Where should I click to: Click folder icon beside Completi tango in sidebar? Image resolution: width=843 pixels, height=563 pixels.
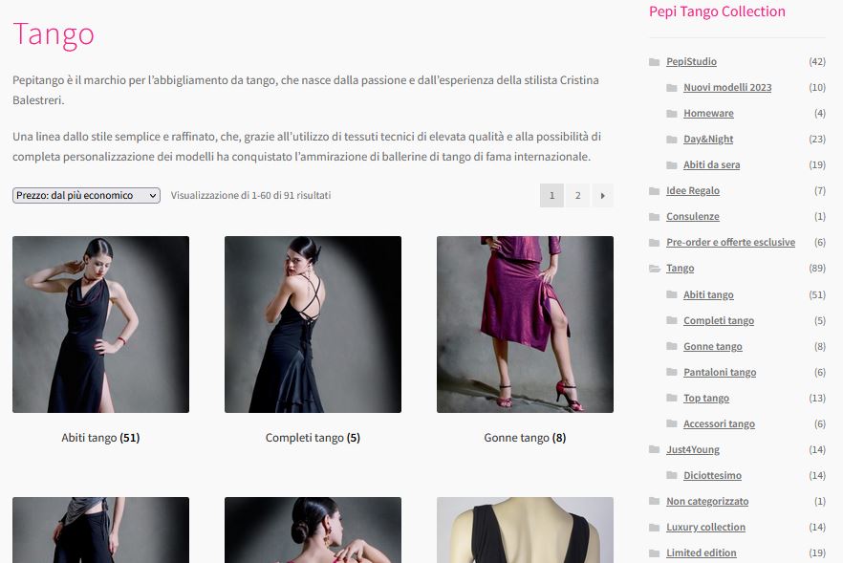tap(672, 320)
